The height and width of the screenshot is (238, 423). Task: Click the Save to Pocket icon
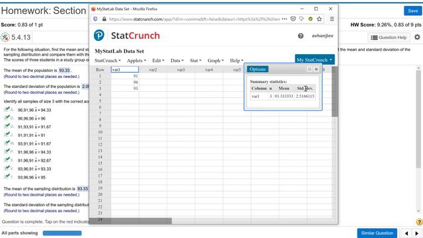click(293, 19)
